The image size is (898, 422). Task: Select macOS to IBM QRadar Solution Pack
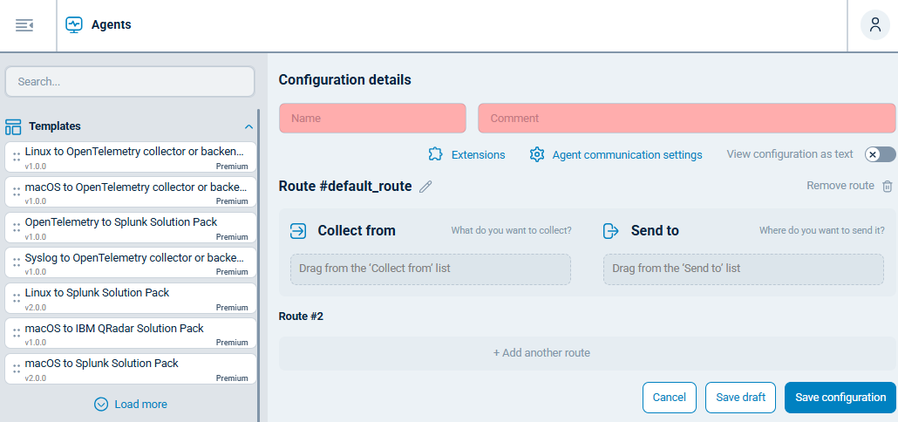click(x=131, y=334)
